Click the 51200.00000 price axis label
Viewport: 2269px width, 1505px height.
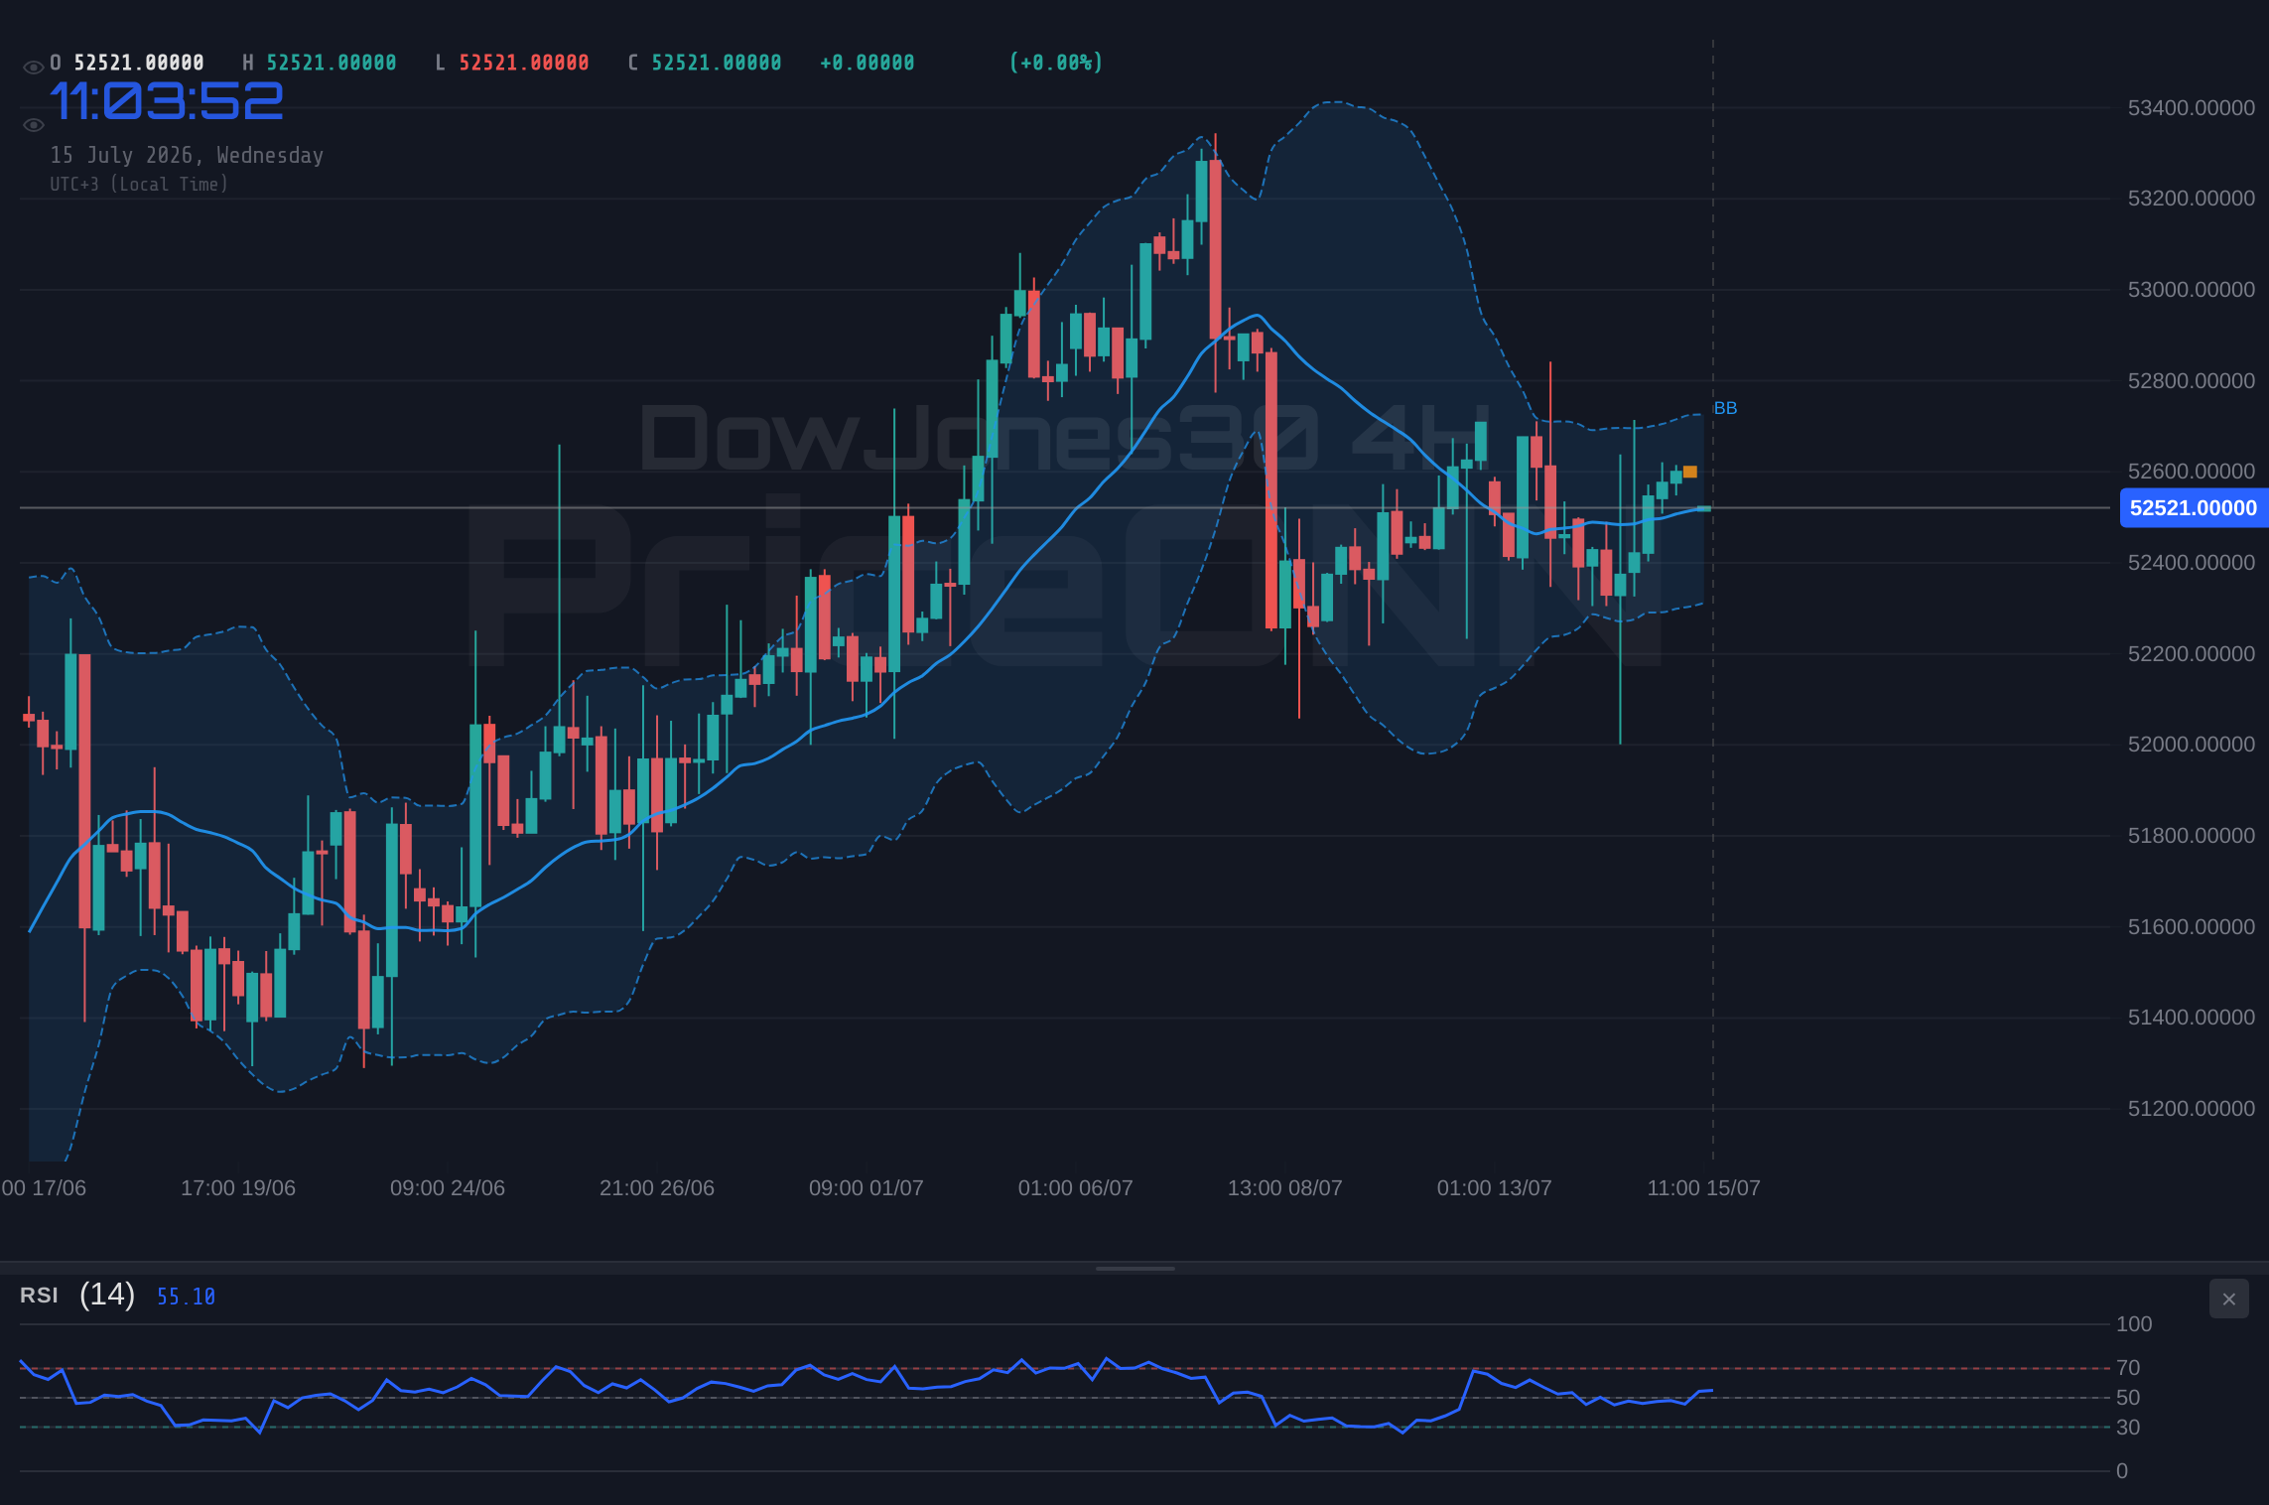[x=2192, y=1109]
